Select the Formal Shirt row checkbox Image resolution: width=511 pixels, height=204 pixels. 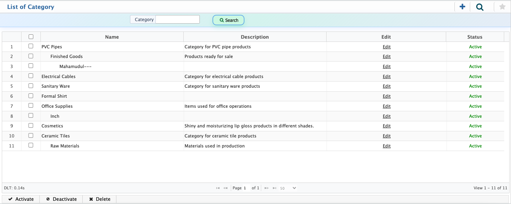pos(31,96)
